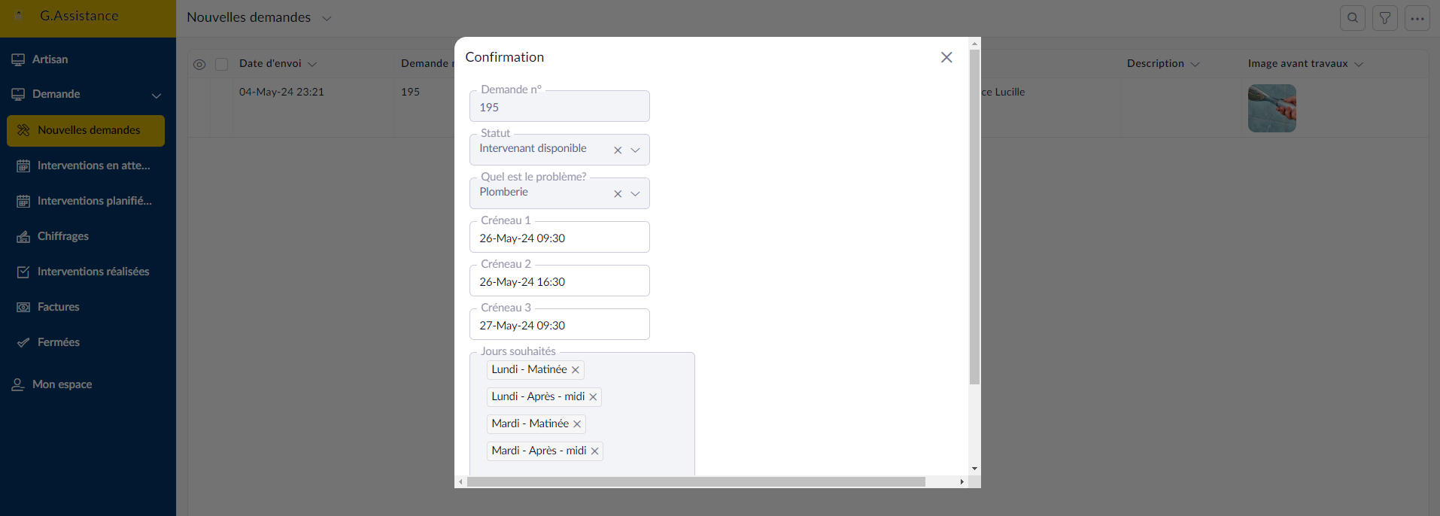The width and height of the screenshot is (1440, 516).
Task: Clear the Plomberie problem selection
Action: (618, 194)
